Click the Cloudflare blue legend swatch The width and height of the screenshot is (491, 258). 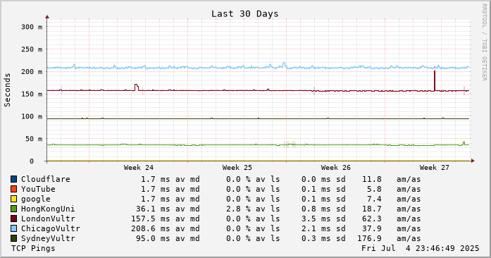[x=14, y=179]
